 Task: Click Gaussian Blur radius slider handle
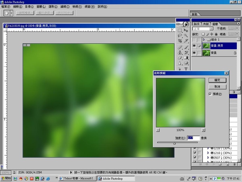[174, 143]
